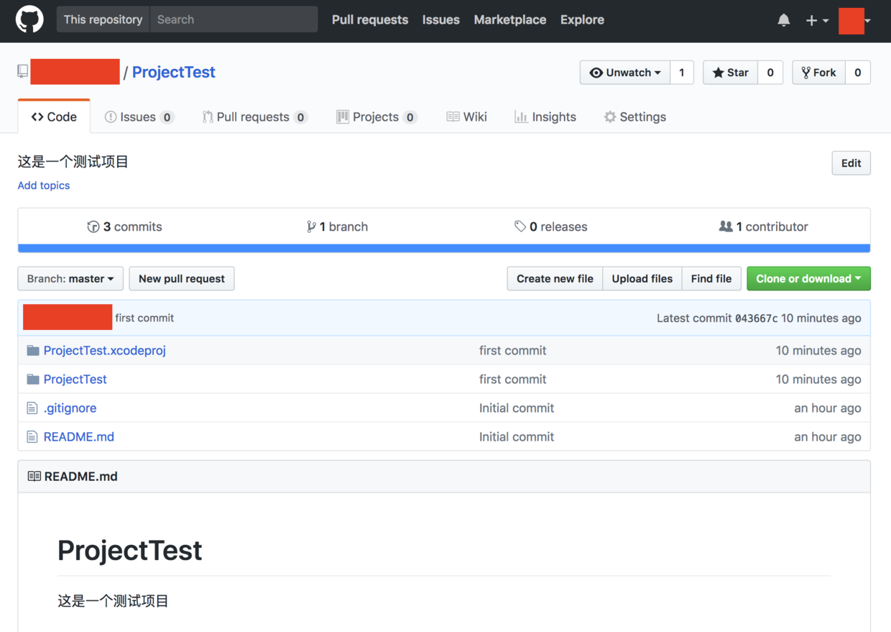Click the repository book icon beside owner name
This screenshot has width=891, height=632.
click(x=23, y=72)
